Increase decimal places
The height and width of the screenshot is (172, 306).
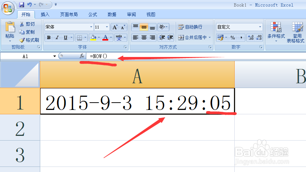point(250,38)
